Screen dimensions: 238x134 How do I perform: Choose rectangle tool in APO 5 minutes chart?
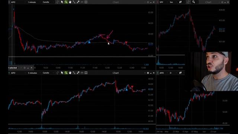pyautogui.click(x=86, y=73)
